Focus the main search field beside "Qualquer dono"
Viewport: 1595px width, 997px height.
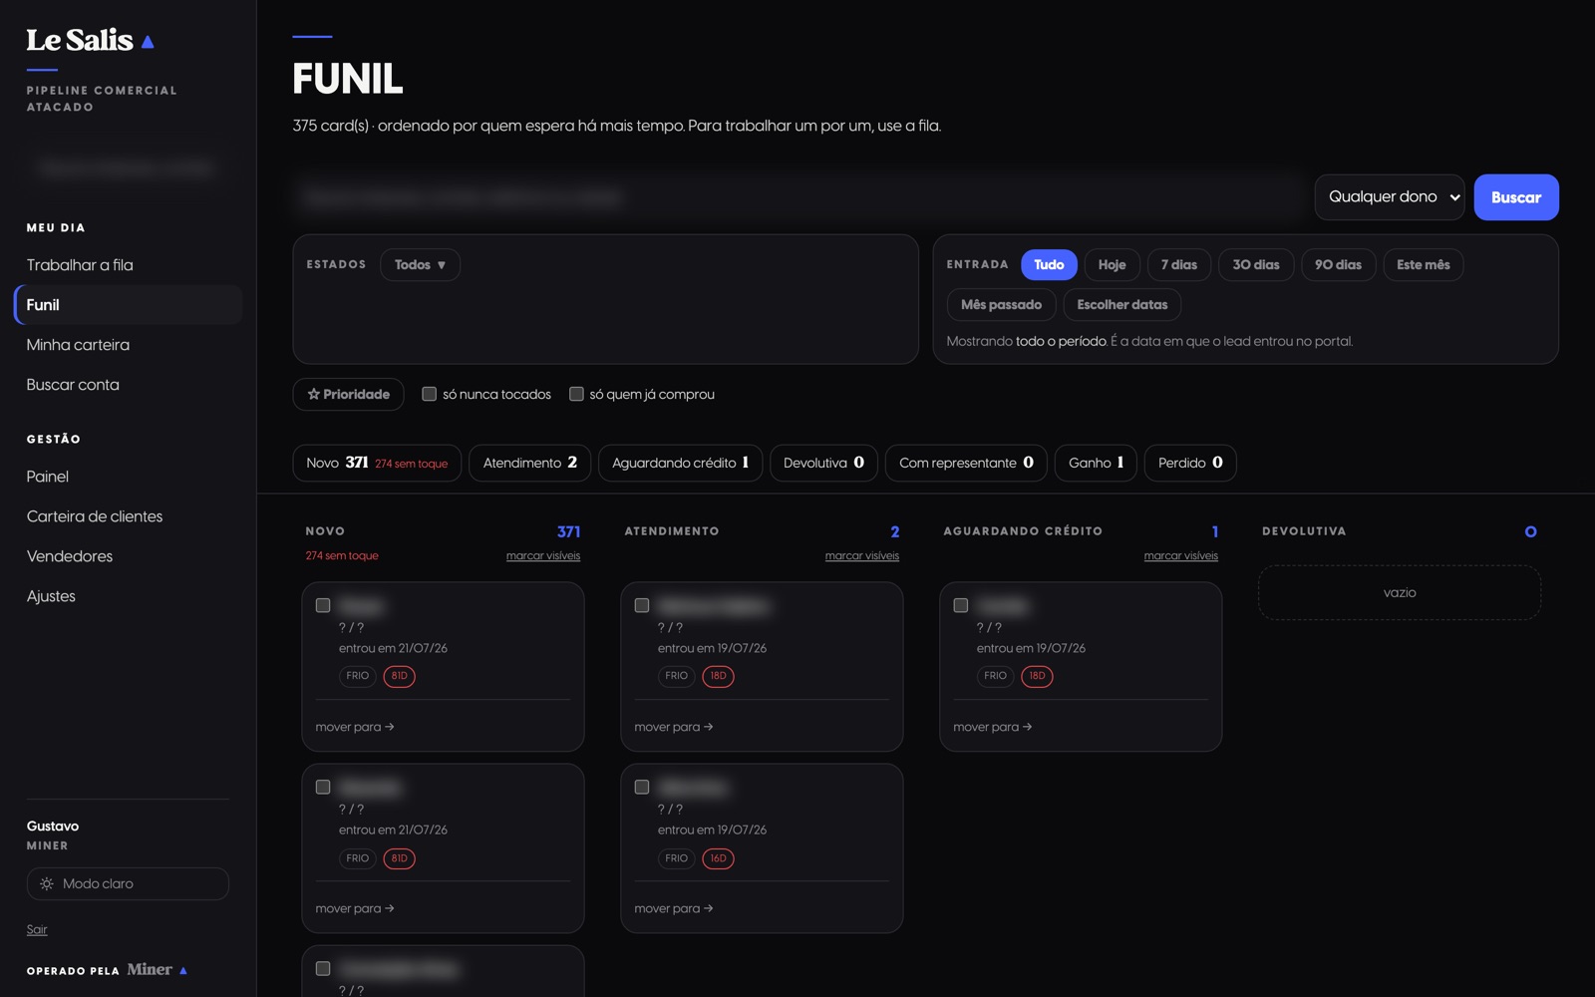[799, 197]
